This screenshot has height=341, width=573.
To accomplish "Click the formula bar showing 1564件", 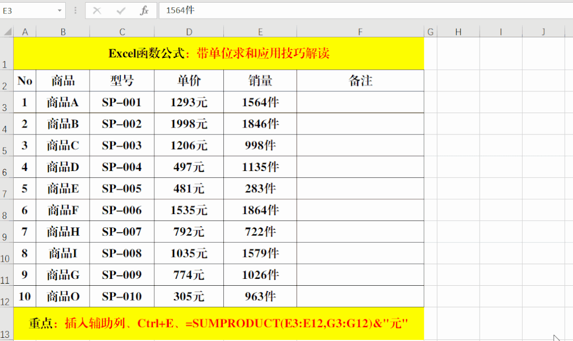I will (x=366, y=10).
